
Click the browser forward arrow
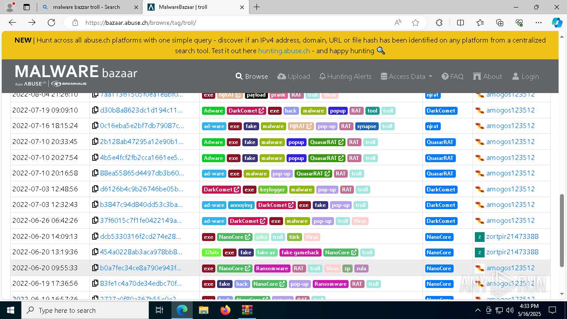point(32,23)
